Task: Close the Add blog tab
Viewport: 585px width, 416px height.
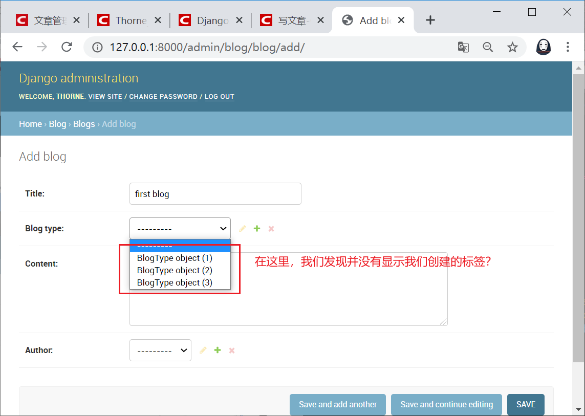Action: [401, 20]
